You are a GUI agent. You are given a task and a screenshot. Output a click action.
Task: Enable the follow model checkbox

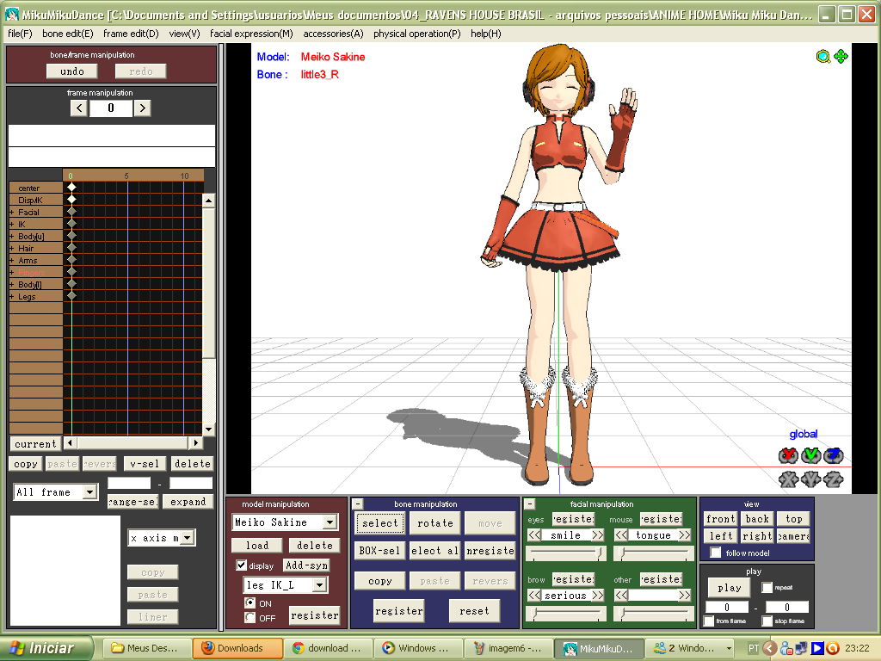click(x=715, y=553)
